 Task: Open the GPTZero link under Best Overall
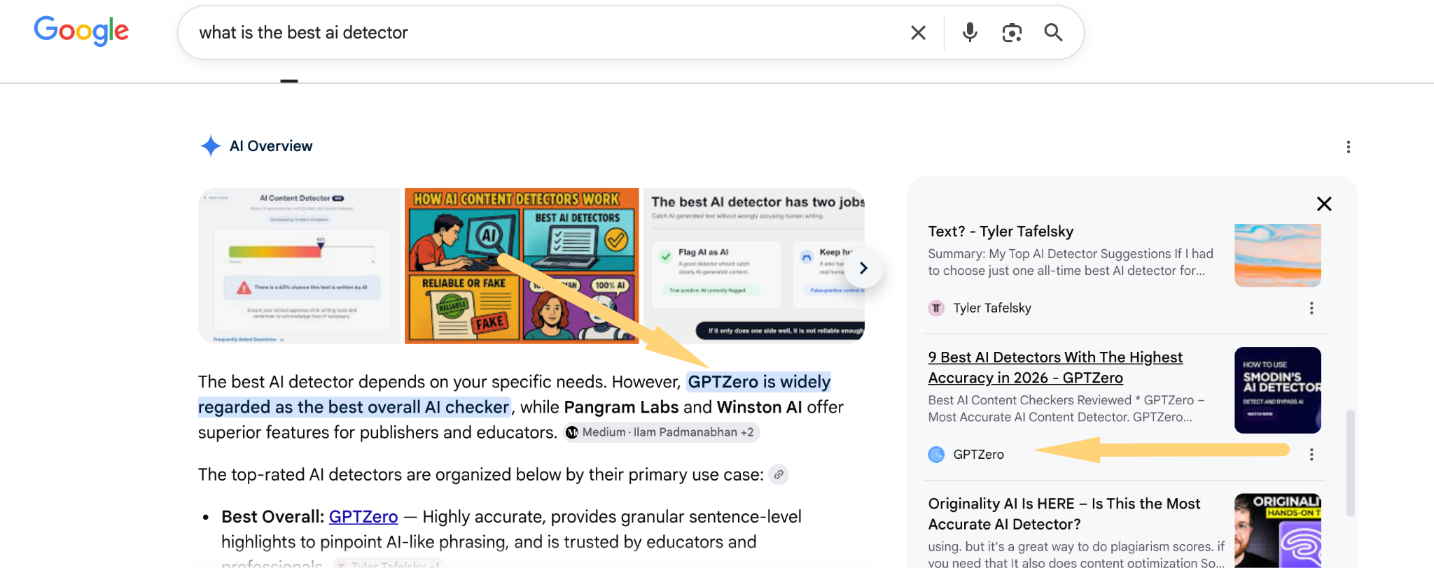pos(363,517)
